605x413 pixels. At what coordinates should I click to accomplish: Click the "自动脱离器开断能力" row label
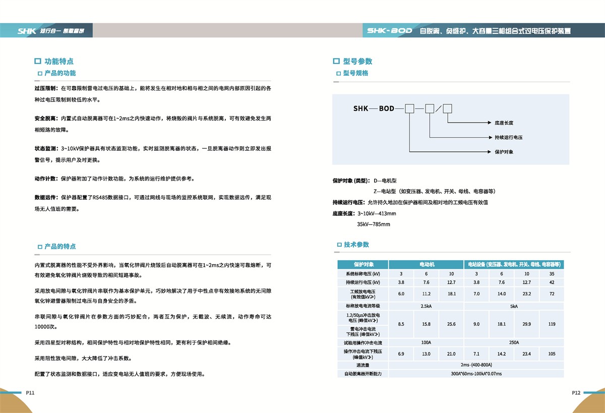(x=363, y=374)
